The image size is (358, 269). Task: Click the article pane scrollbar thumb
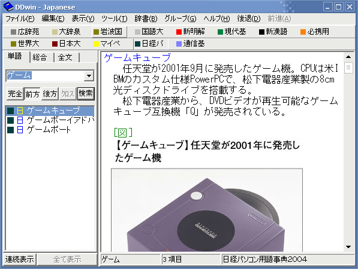pyautogui.click(x=348, y=68)
